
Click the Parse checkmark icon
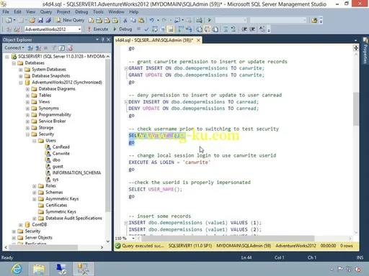[x=146, y=29]
